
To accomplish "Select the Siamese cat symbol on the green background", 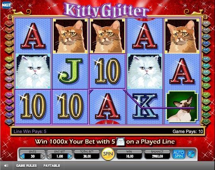I will pyautogui.click(x=182, y=106).
